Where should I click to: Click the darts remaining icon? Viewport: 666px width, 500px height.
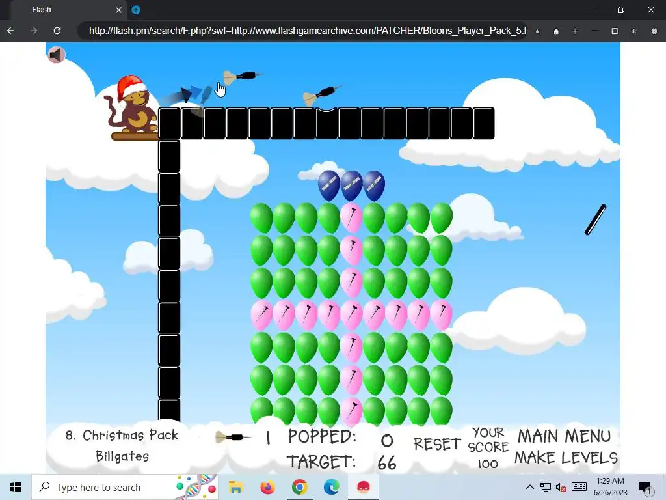(232, 437)
